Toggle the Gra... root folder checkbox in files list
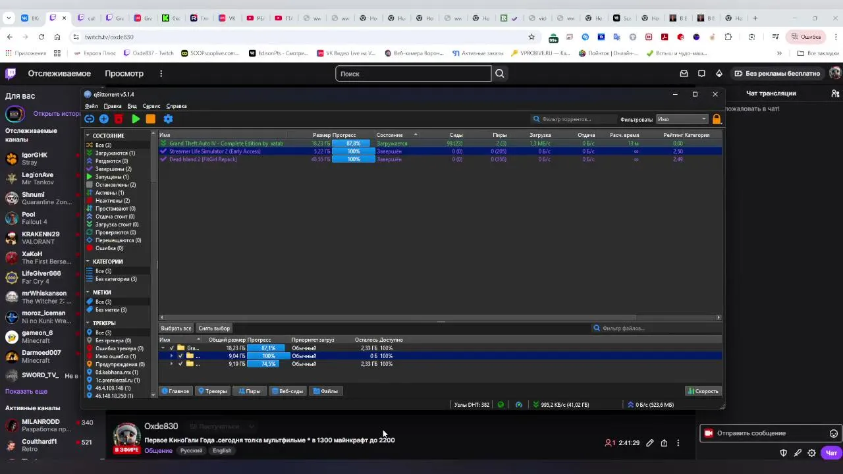The height and width of the screenshot is (474, 843). tap(172, 348)
